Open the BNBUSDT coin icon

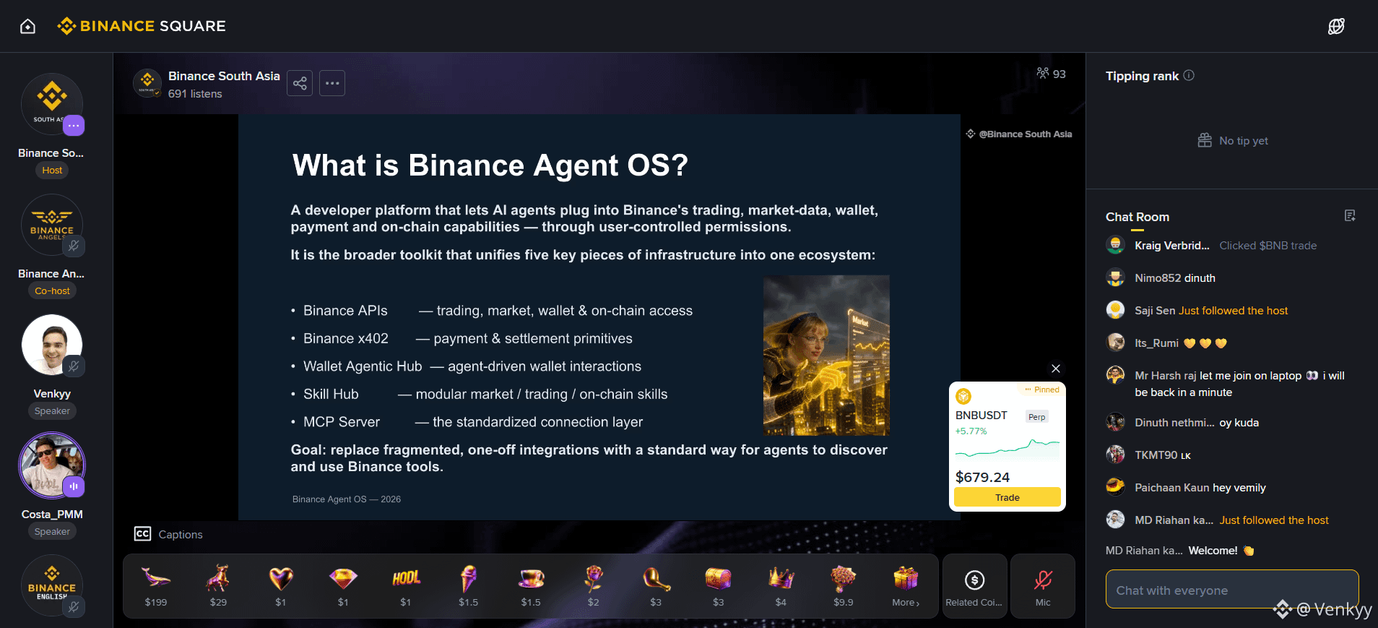[963, 396]
